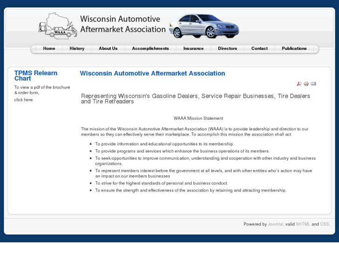This screenshot has width=339, height=254.
Task: Click the CSS validation link
Action: coord(325,224)
